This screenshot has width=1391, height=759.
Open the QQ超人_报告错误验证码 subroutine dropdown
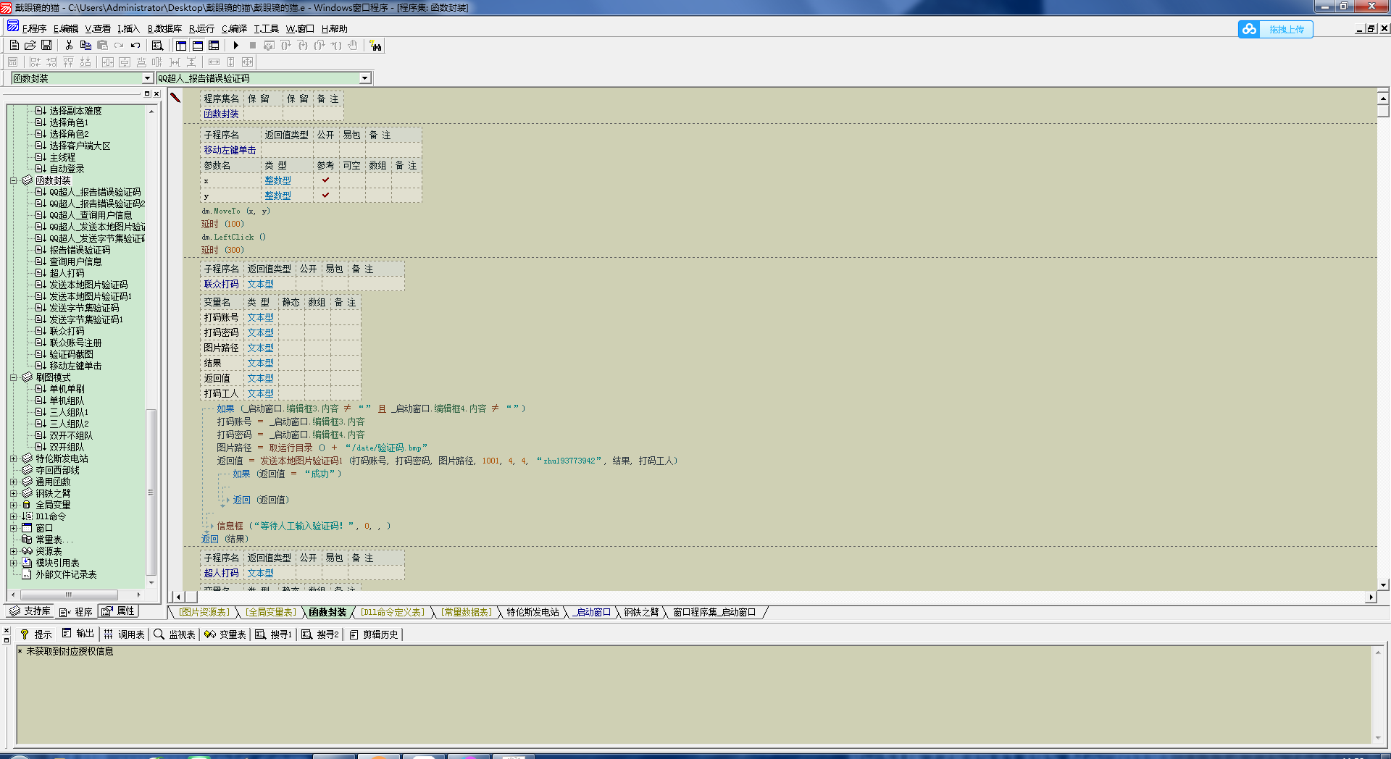pyautogui.click(x=365, y=78)
